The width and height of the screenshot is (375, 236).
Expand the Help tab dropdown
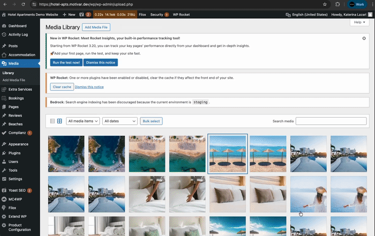pyautogui.click(x=359, y=22)
